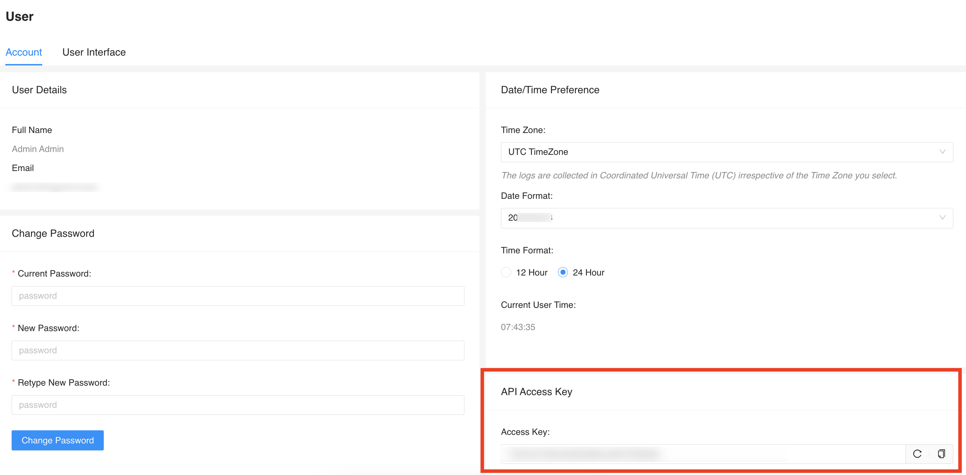The width and height of the screenshot is (966, 475).
Task: Click the Time Zone dropdown arrow
Action: pyautogui.click(x=942, y=152)
